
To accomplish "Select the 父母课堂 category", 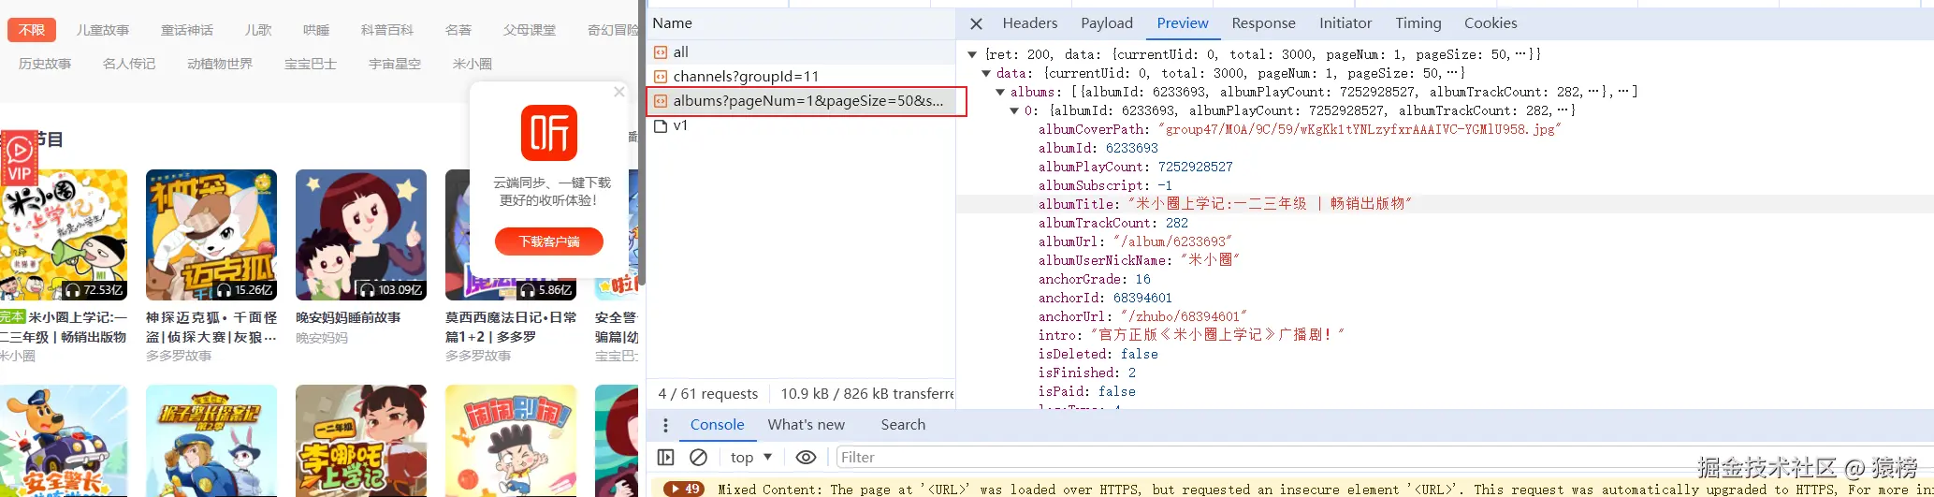I will tap(530, 30).
